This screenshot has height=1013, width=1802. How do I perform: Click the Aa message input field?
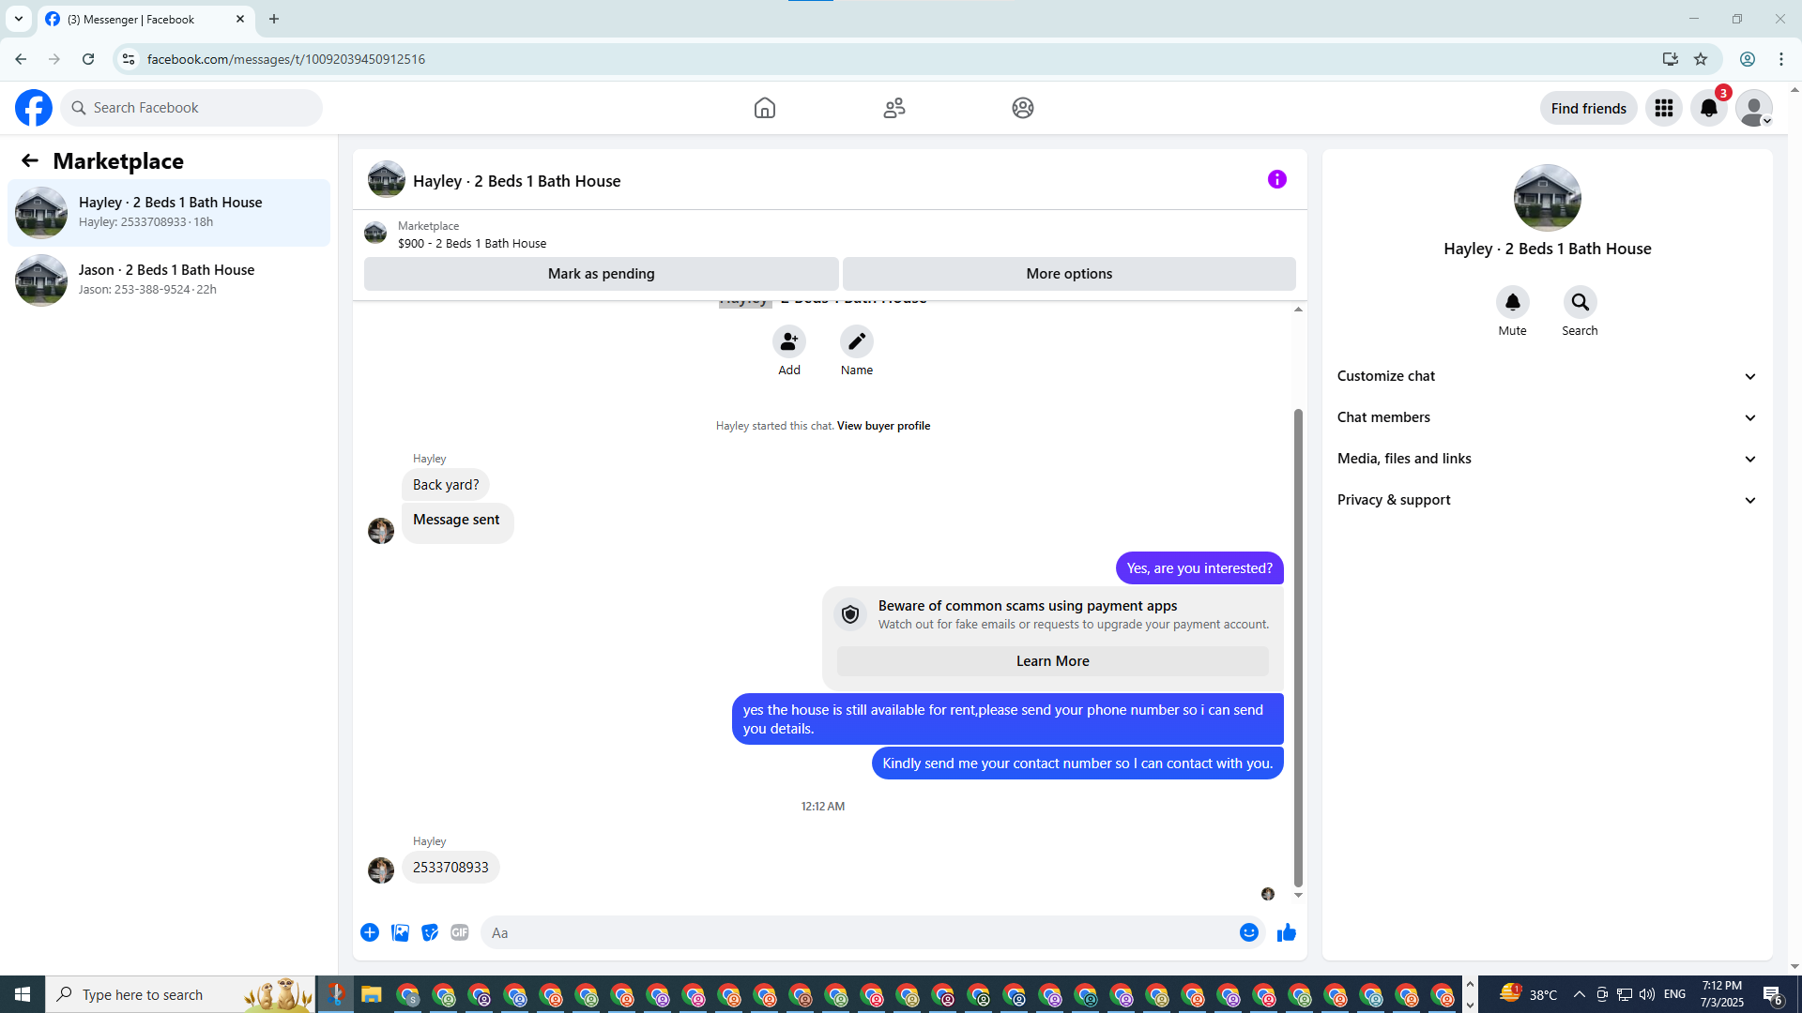pos(859,932)
